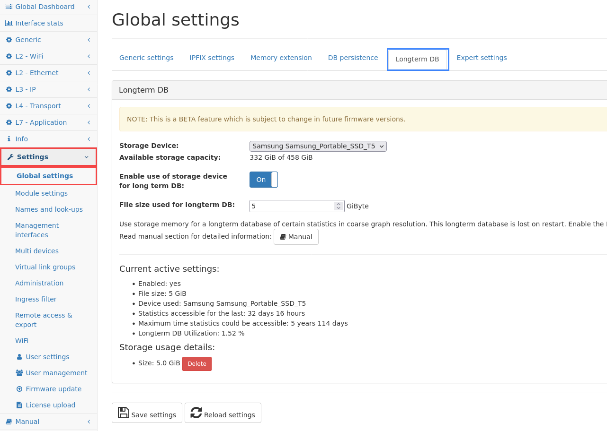Click the L3 - IP gear icon
Screen dimensions: 607x431
pos(9,89)
